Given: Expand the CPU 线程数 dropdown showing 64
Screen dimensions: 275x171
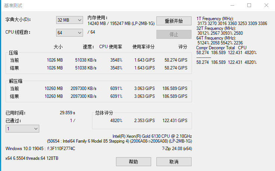Looking at the screenshot, I should tap(70, 33).
